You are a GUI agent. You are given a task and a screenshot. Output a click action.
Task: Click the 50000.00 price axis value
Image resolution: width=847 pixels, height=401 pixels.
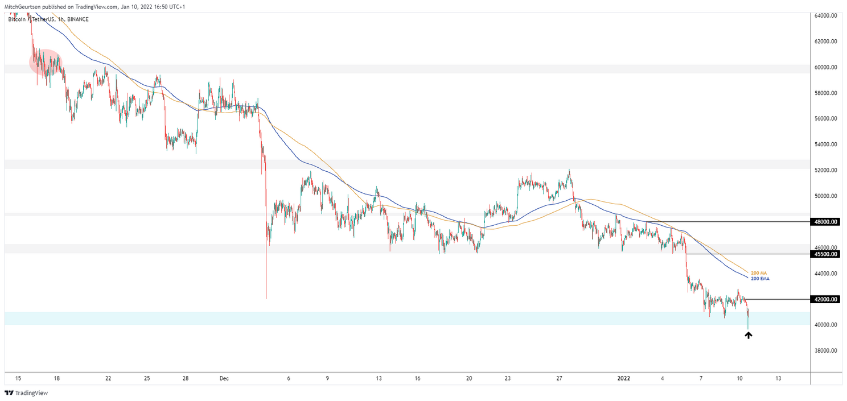click(x=825, y=196)
